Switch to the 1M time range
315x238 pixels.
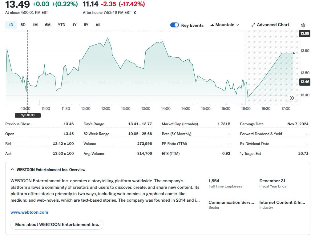pos(35,25)
